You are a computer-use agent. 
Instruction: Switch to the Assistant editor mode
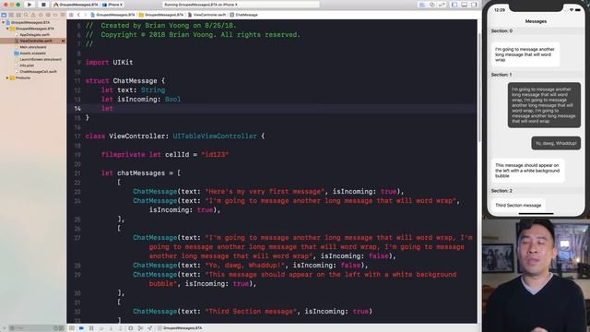[x=432, y=5]
